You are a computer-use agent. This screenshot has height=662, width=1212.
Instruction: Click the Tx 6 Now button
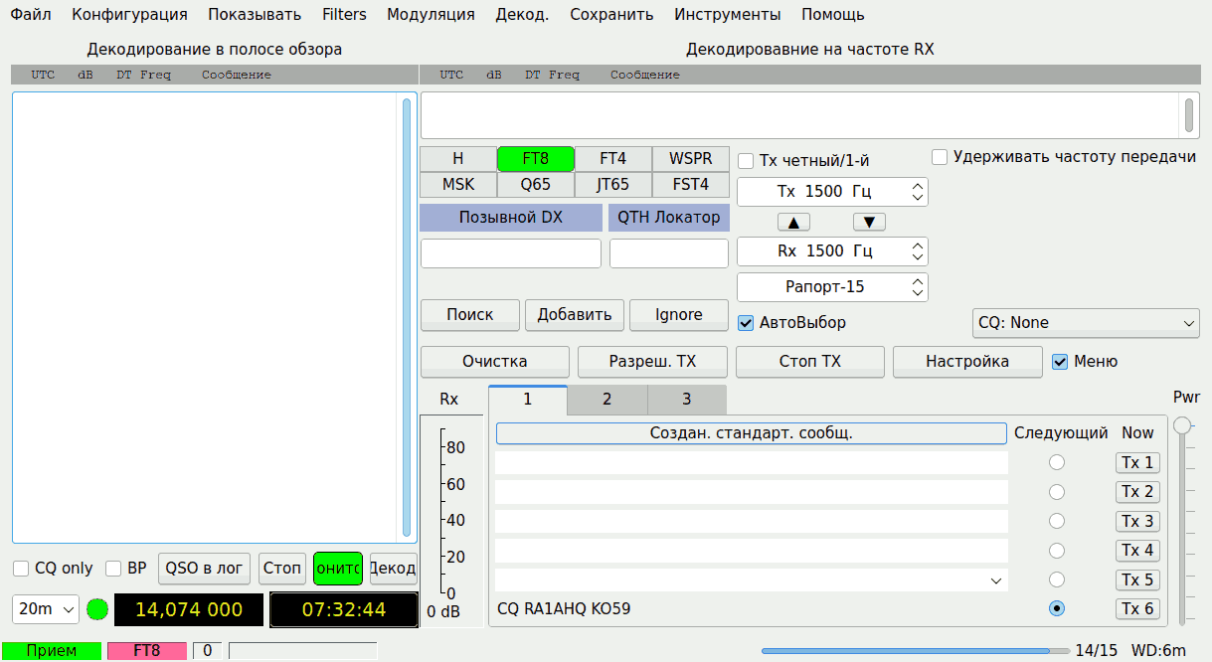click(x=1137, y=608)
